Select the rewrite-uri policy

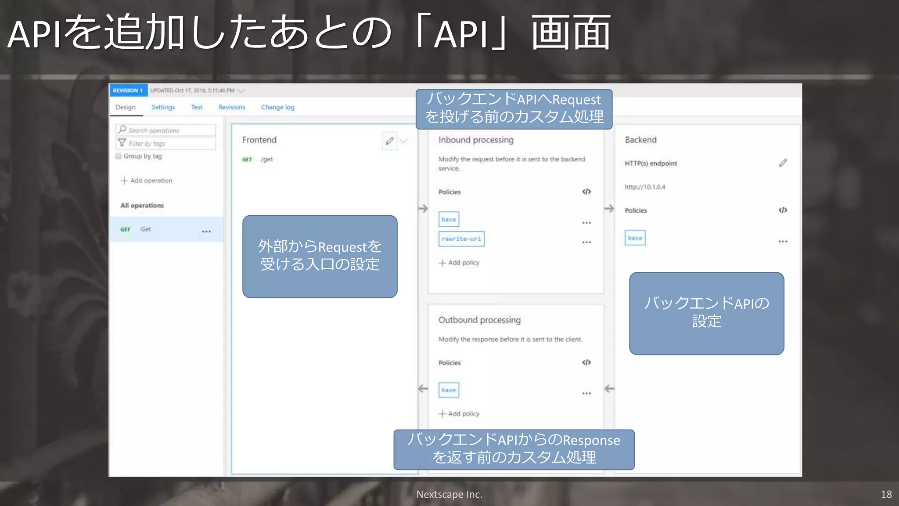[461, 239]
